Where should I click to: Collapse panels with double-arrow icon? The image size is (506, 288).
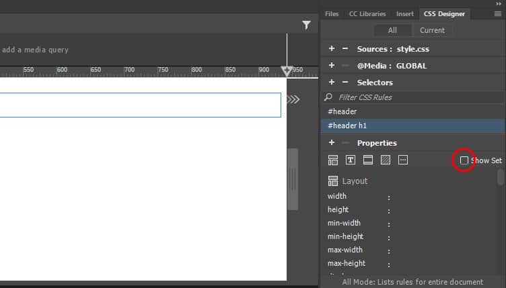coord(499,3)
